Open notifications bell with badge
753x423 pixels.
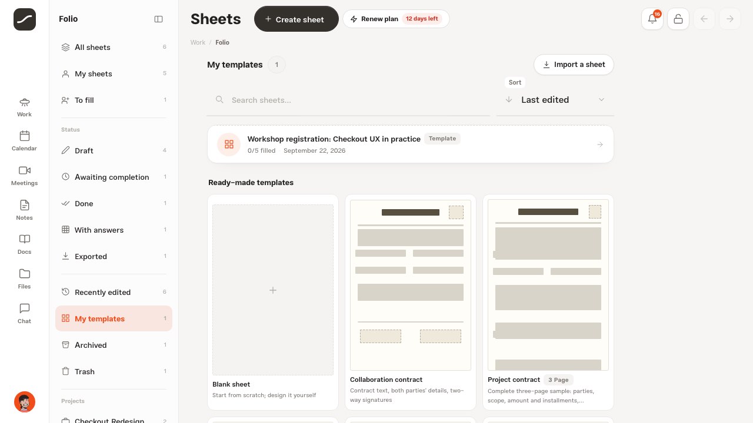coord(652,19)
